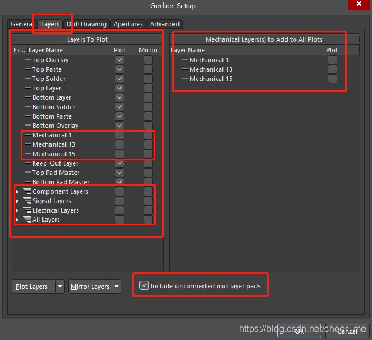Click the Cancel button
372x340 pixels.
click(346, 331)
